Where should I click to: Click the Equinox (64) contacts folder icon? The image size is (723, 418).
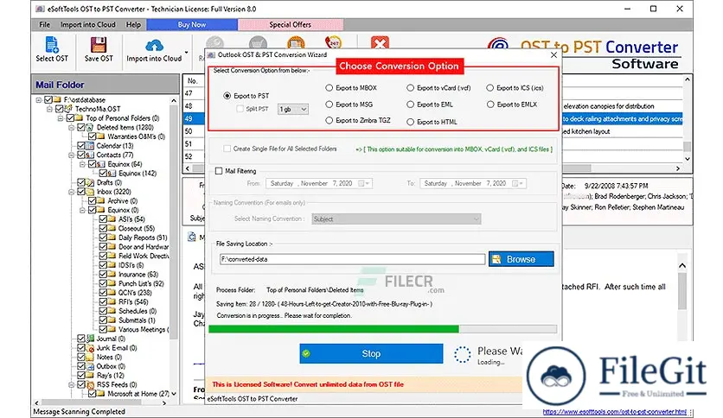click(x=101, y=164)
